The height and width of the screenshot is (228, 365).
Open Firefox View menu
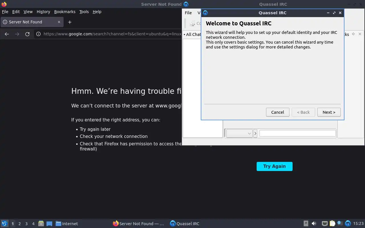pyautogui.click(x=28, y=12)
